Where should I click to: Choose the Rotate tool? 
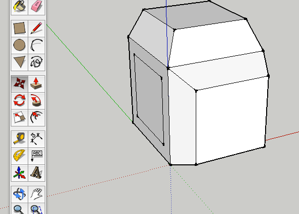[20, 101]
